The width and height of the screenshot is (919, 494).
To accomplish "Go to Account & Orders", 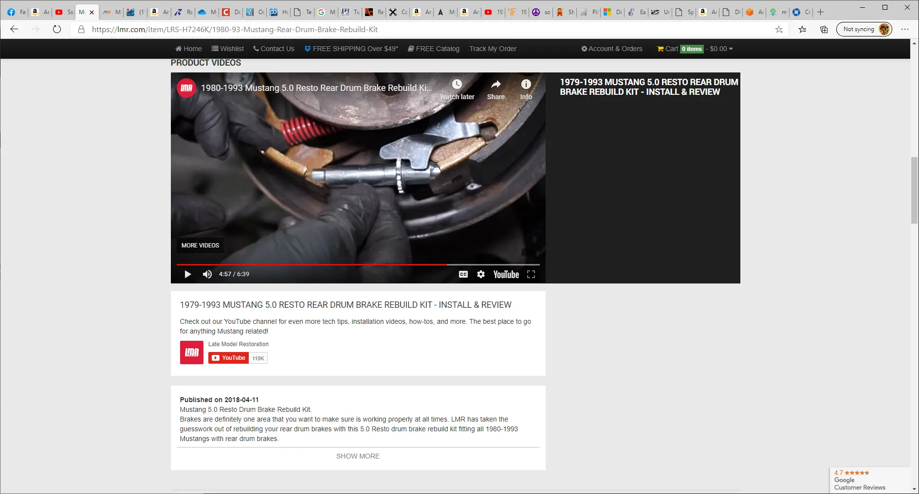I will (x=612, y=49).
